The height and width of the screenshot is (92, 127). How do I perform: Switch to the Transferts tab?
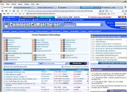pyautogui.click(x=68, y=7)
